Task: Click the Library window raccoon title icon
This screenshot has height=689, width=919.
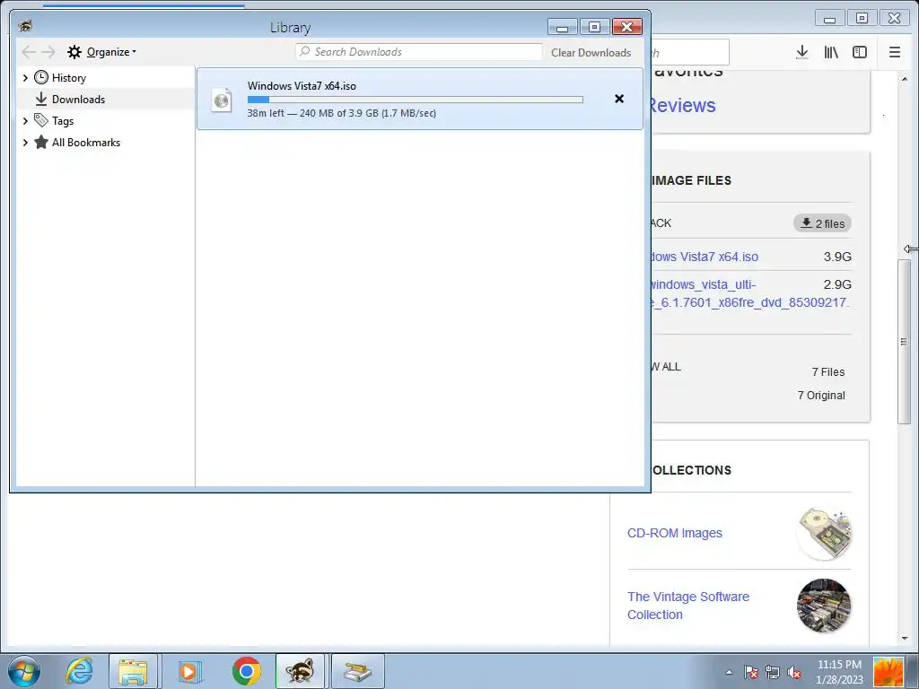Action: (25, 26)
